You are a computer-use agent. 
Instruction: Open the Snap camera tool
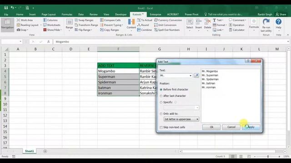coord(22,30)
